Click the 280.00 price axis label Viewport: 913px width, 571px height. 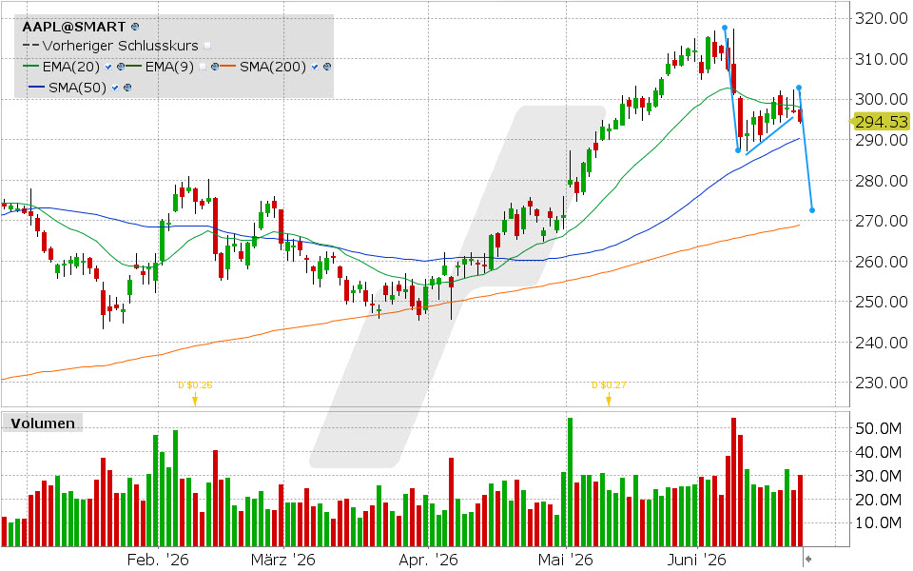881,181
